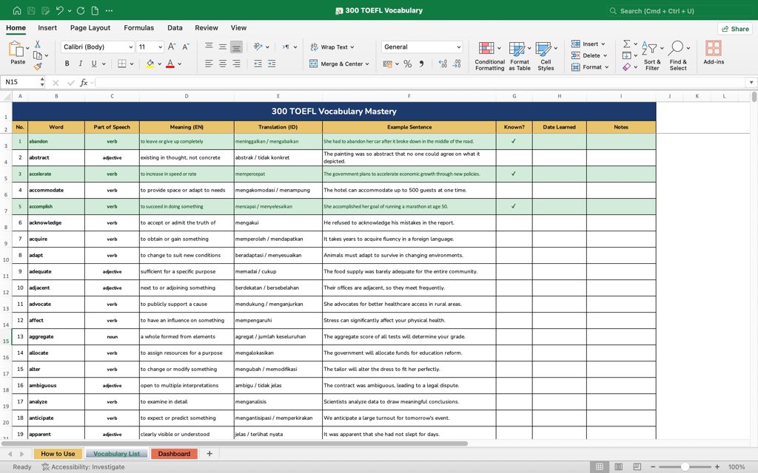Open the Dashboard sheet tab
Viewport: 758px width, 473px height.
click(x=174, y=454)
